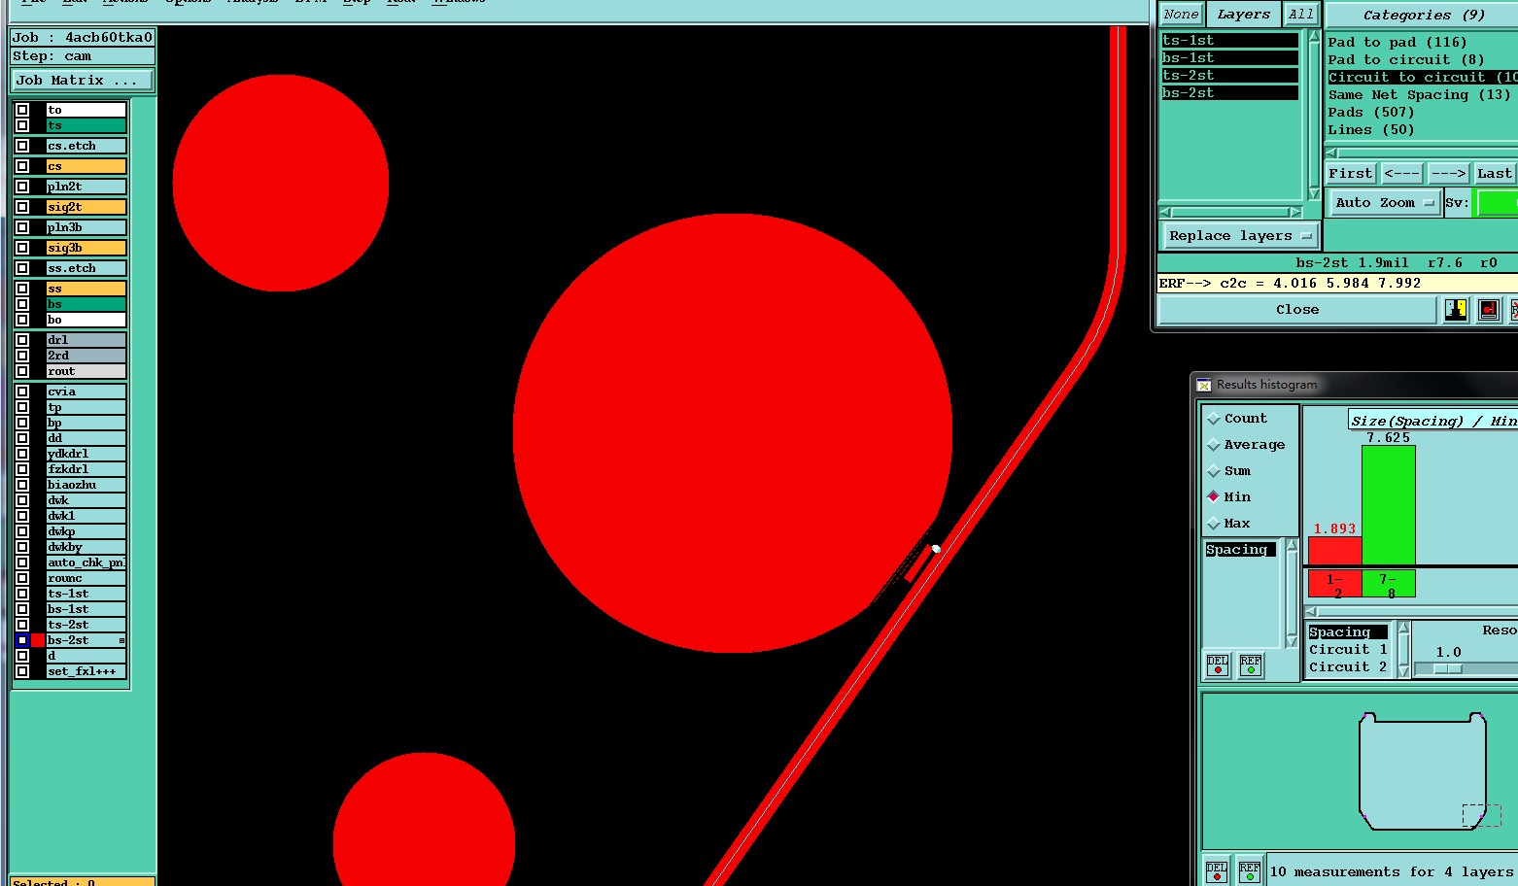The height and width of the screenshot is (886, 1518).
Task: Select Circuit 2 in the histogram list
Action: click(1348, 667)
